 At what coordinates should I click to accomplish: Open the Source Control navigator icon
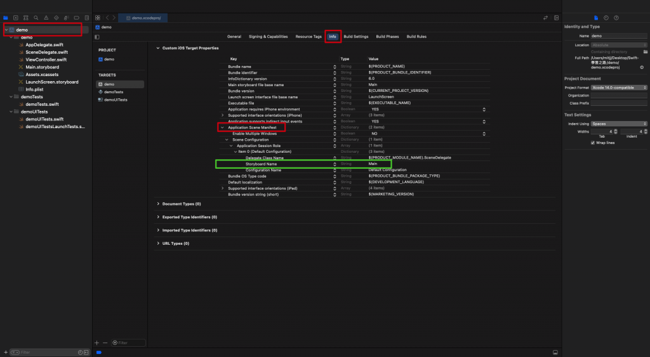coord(16,18)
